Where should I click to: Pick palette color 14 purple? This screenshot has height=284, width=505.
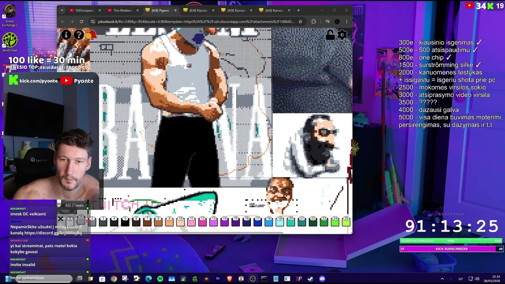(224, 221)
